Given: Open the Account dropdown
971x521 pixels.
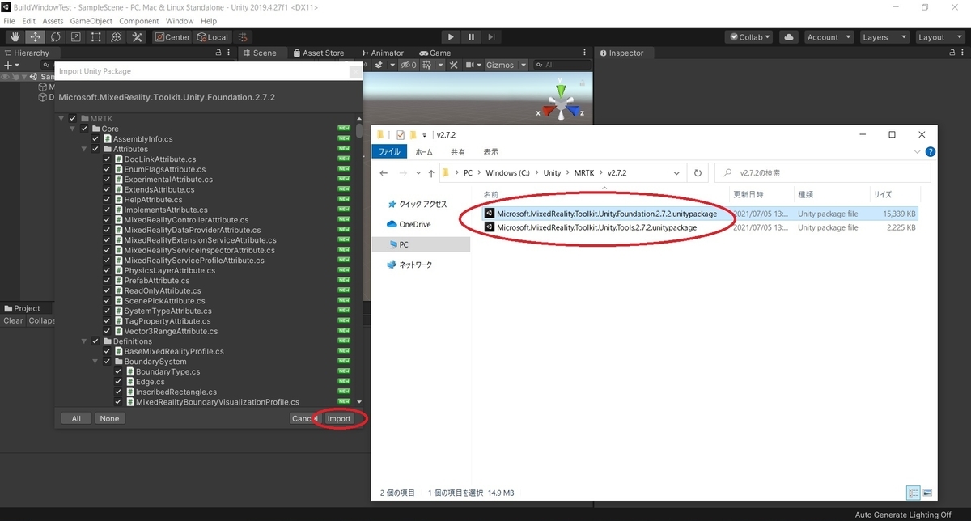Looking at the screenshot, I should tap(829, 37).
